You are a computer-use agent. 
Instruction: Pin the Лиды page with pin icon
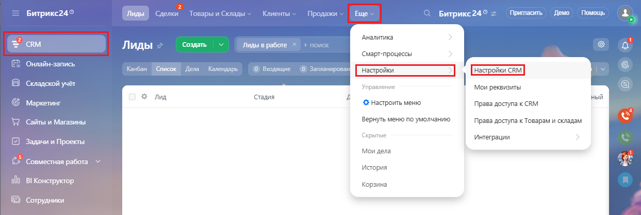(x=160, y=45)
